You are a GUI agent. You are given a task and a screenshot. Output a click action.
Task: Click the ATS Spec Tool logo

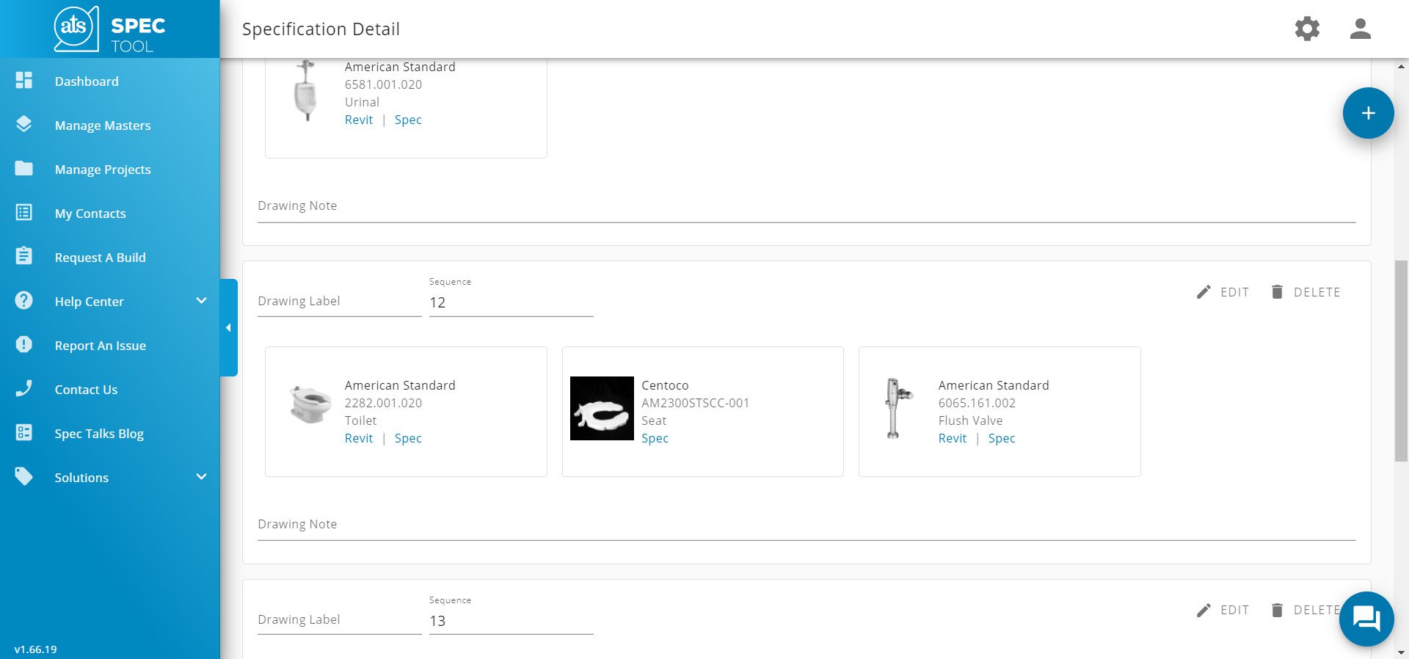point(110,29)
